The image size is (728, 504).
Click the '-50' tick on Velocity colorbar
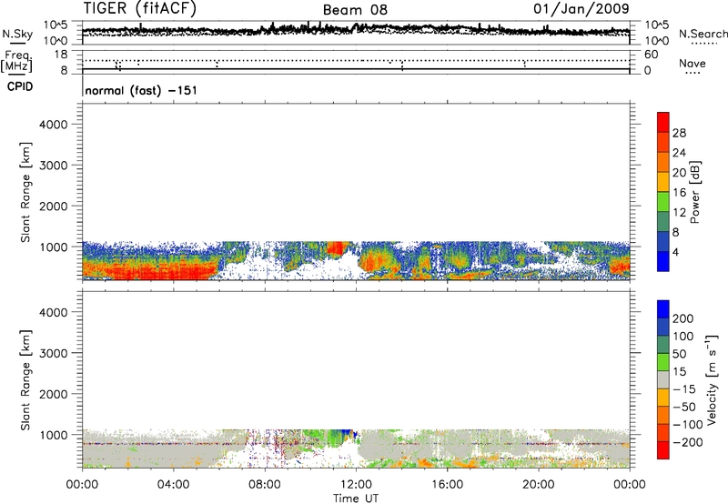[x=684, y=407]
